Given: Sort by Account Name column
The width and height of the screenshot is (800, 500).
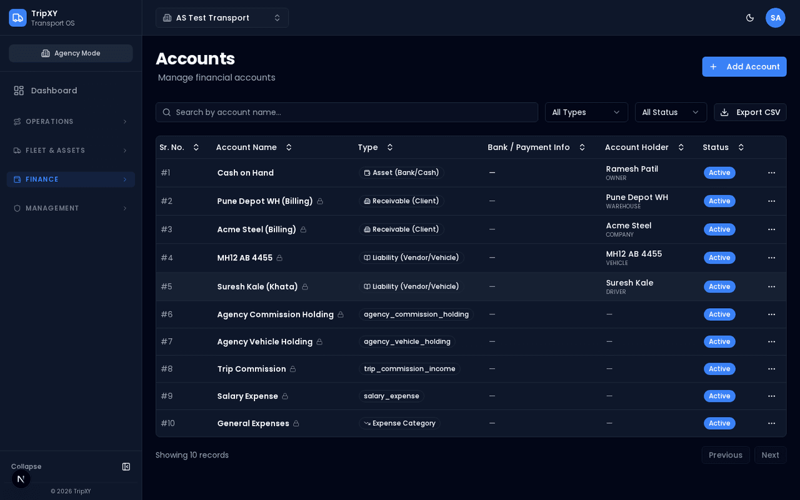Looking at the screenshot, I should [x=254, y=147].
